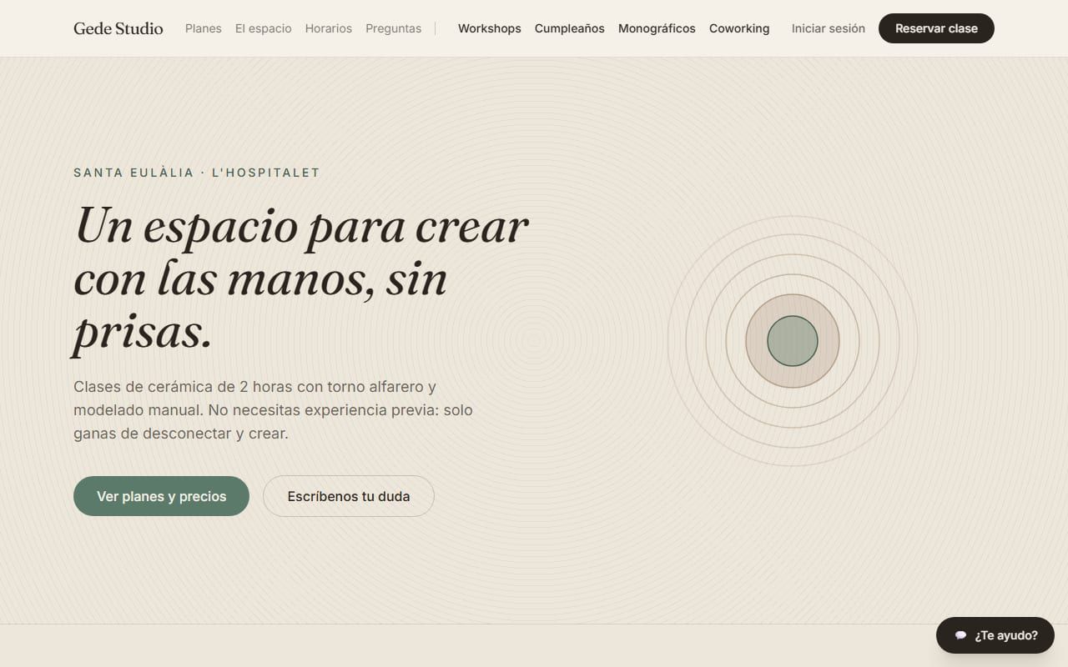The image size is (1068, 667).
Task: Open the ¿Te ayudo? chat widget
Action: [995, 635]
